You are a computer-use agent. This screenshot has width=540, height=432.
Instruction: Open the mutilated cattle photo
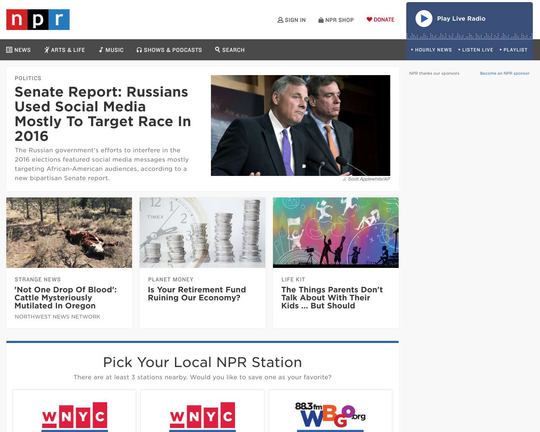(x=69, y=232)
